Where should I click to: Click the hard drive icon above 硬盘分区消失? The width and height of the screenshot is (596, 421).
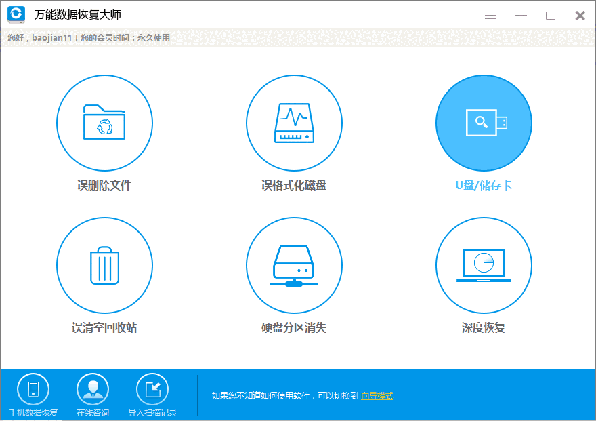[294, 265]
